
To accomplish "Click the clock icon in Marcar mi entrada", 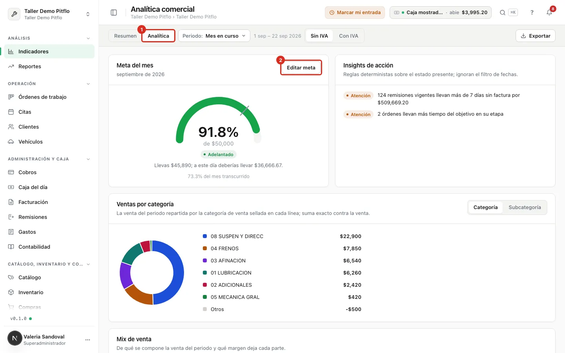I will [332, 13].
